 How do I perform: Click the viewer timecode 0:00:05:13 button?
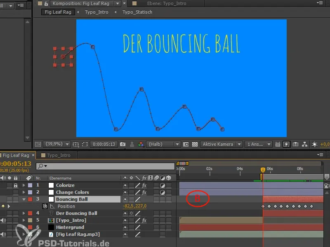click(x=104, y=144)
